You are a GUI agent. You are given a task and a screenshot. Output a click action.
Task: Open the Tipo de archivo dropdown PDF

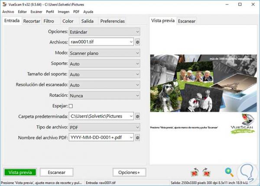104,127
